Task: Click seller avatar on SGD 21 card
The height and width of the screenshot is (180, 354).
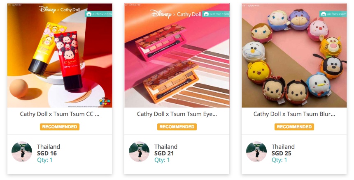Action: 139,152
